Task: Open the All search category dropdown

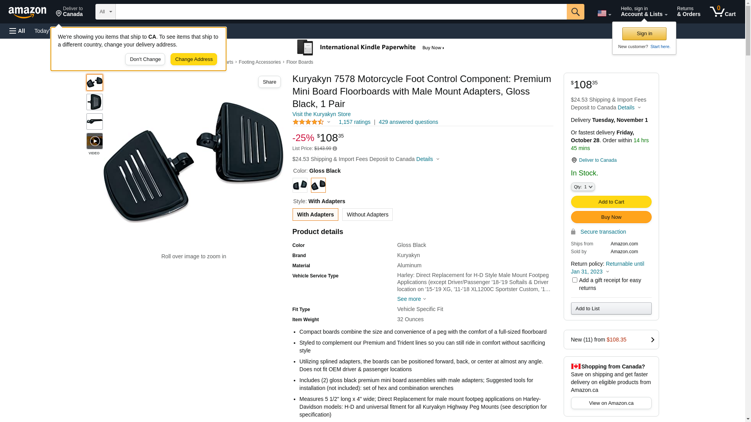Action: point(106,12)
